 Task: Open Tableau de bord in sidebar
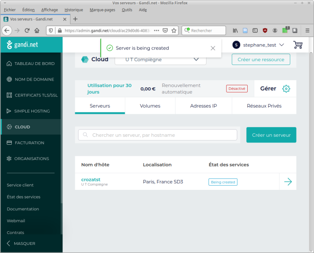click(30, 64)
